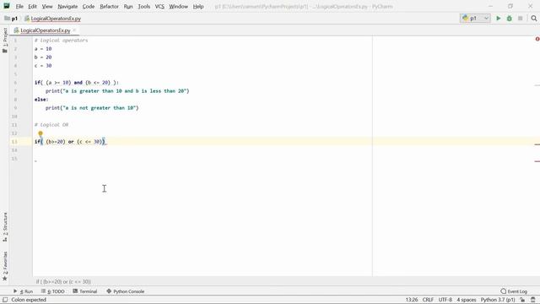Open the Code menu
Viewport: 540px width, 304px height.
pos(89,6)
